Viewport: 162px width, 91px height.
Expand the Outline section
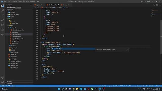pos(19,81)
